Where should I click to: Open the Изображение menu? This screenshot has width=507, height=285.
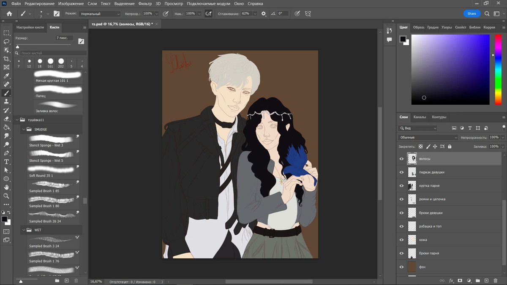pos(71,3)
